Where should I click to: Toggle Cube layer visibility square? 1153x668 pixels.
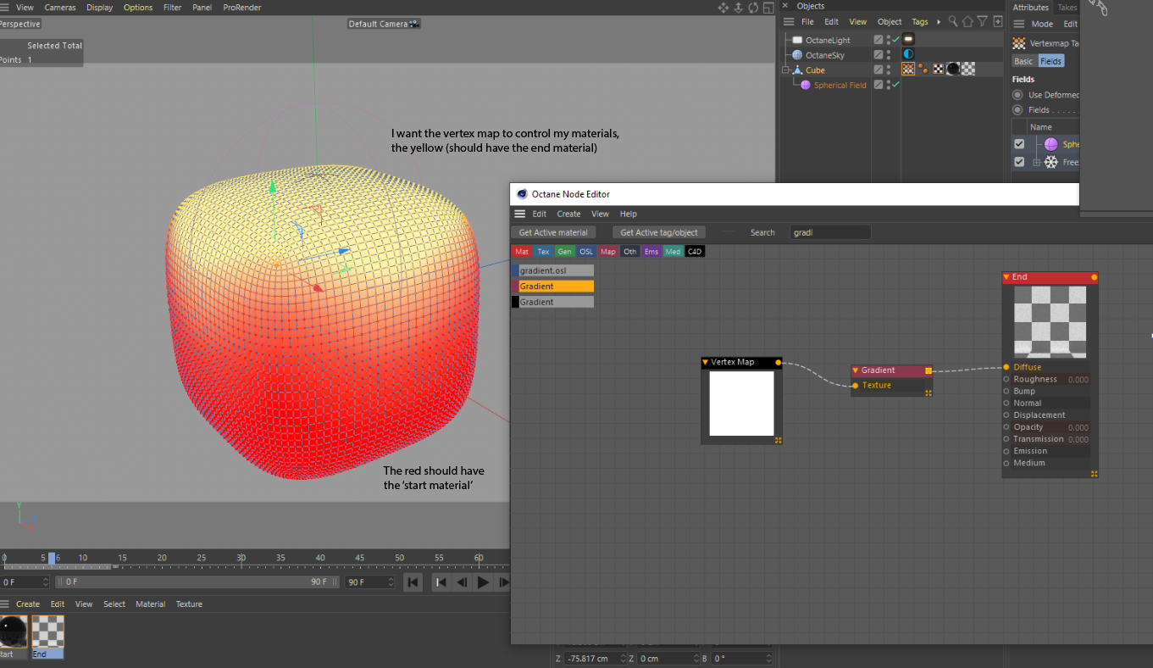click(x=879, y=70)
